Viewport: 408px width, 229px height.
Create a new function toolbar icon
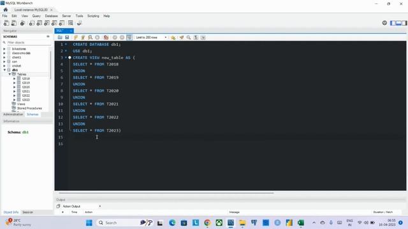62,23
